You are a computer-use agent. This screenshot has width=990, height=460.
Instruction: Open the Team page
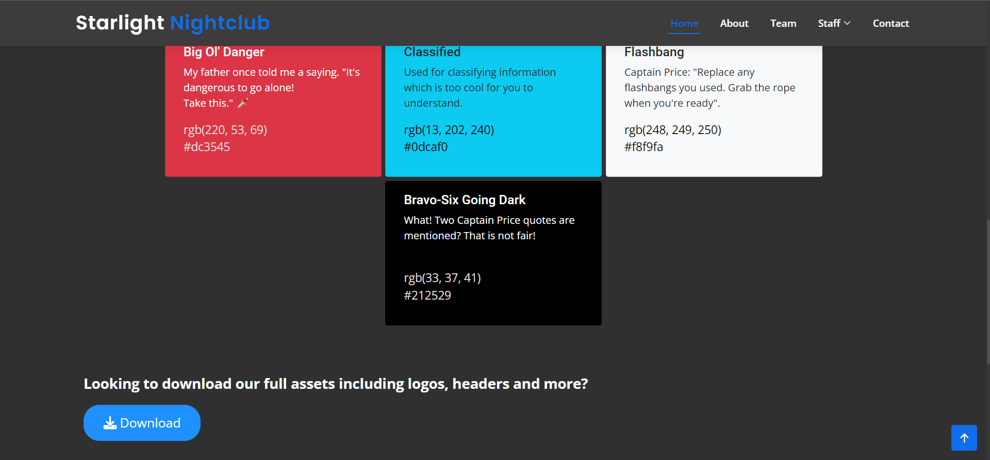pos(783,23)
